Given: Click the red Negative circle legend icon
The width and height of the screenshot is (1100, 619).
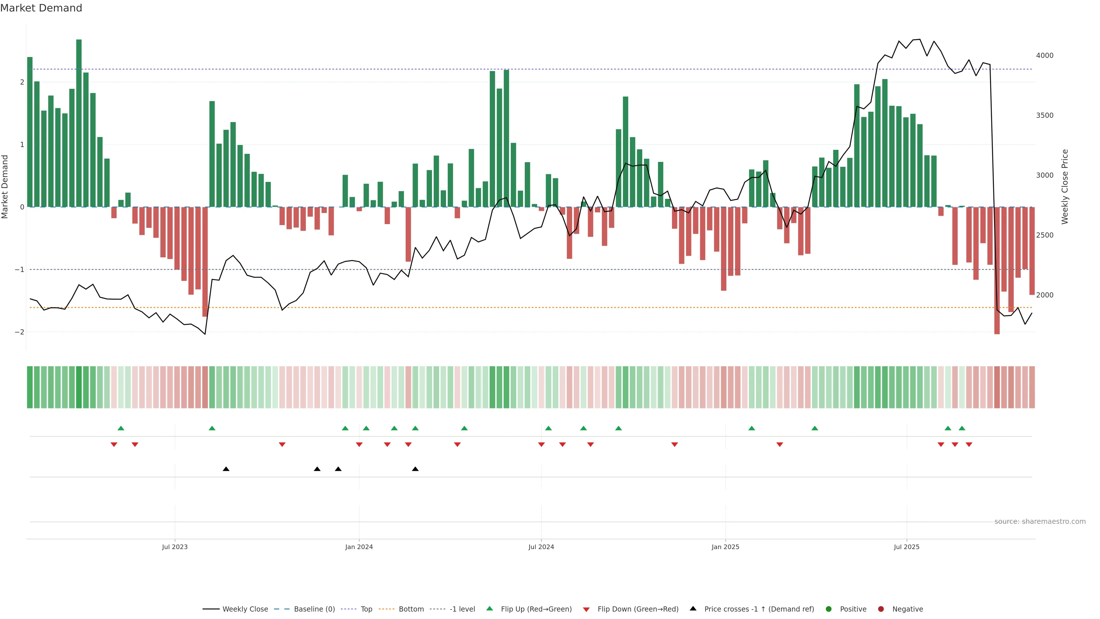Looking at the screenshot, I should pos(881,609).
